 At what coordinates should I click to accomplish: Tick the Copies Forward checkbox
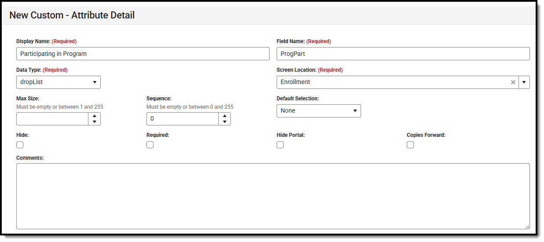pos(410,145)
